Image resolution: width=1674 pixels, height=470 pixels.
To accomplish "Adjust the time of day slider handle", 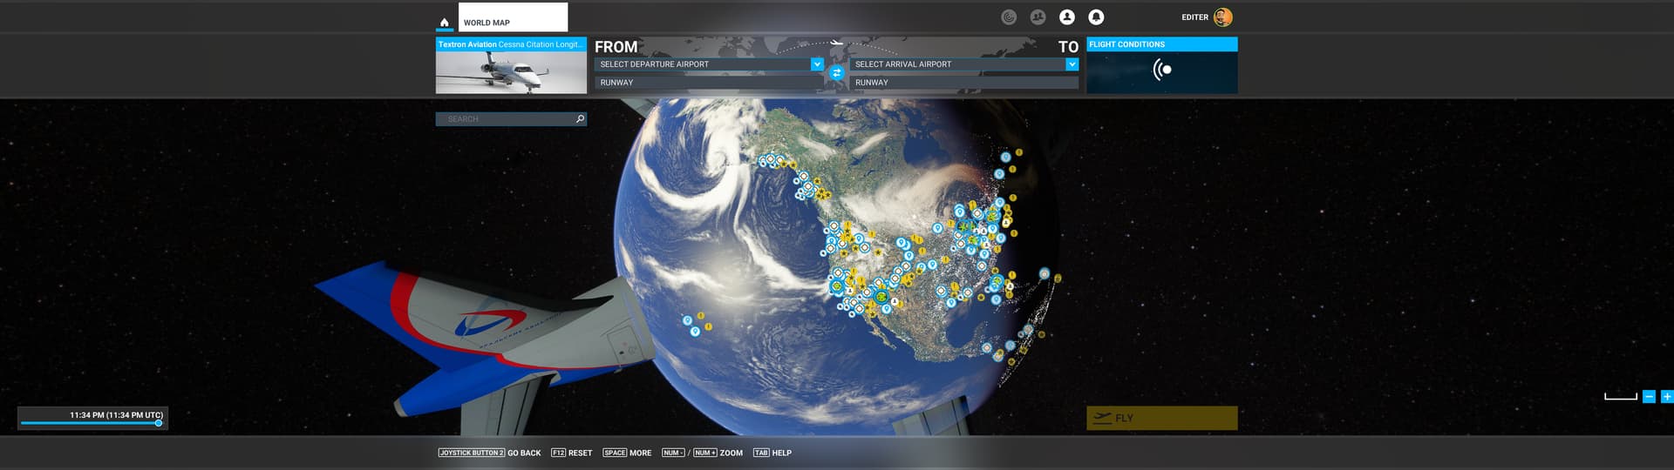I will coord(159,423).
